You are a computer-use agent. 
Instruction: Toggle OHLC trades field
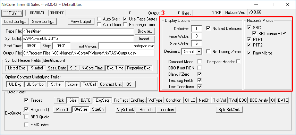190,100
